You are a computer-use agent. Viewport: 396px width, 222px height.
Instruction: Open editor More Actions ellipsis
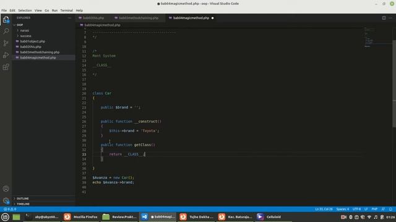(x=390, y=18)
